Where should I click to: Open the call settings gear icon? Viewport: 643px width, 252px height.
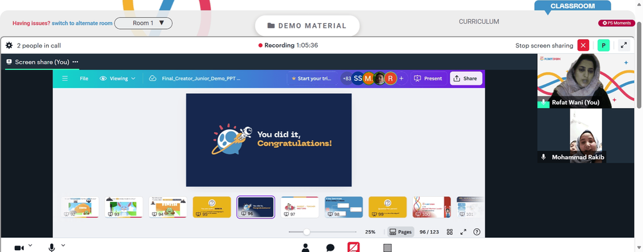[9, 46]
